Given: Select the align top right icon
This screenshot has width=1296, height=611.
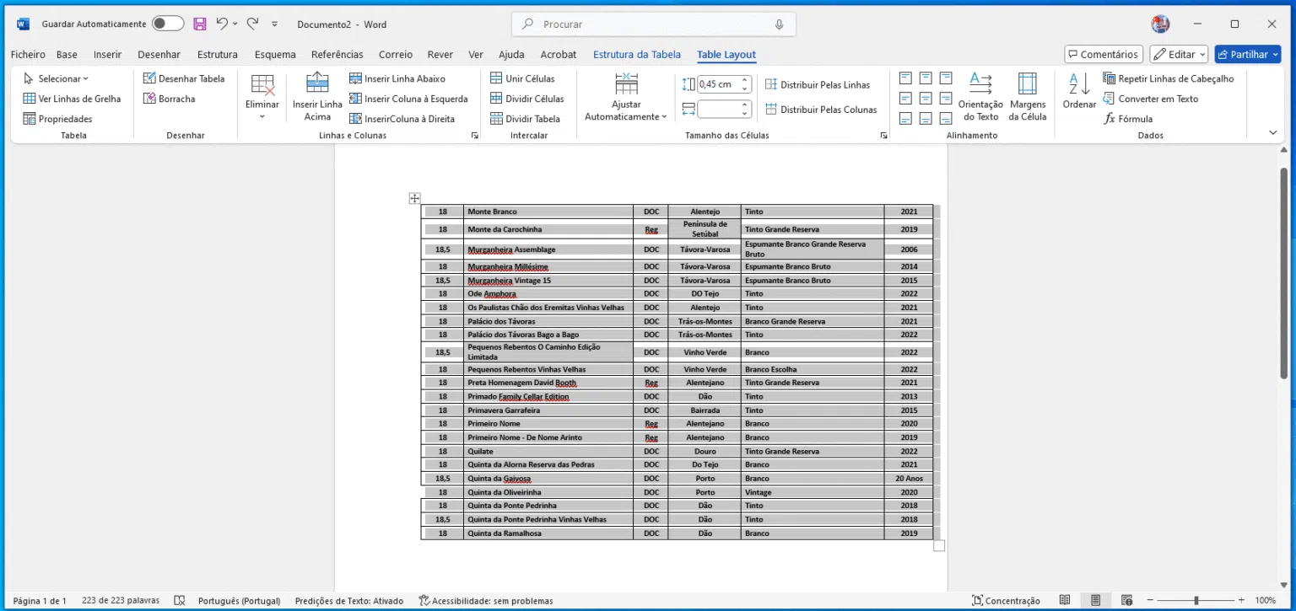Looking at the screenshot, I should 946,78.
